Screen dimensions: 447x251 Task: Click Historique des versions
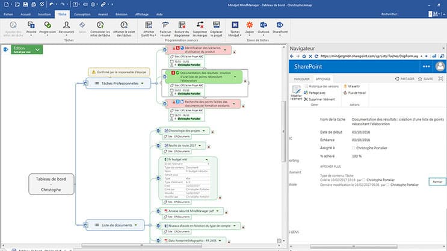[x=321, y=86]
